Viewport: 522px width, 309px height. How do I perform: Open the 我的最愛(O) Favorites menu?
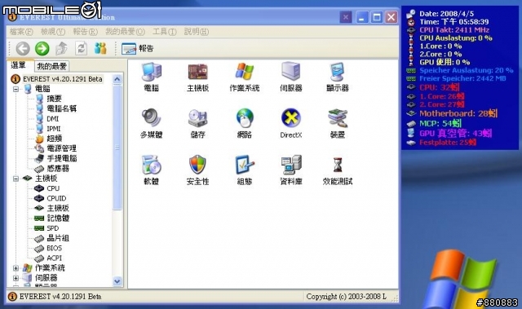pos(125,32)
